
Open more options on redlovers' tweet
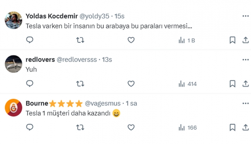point(245,60)
